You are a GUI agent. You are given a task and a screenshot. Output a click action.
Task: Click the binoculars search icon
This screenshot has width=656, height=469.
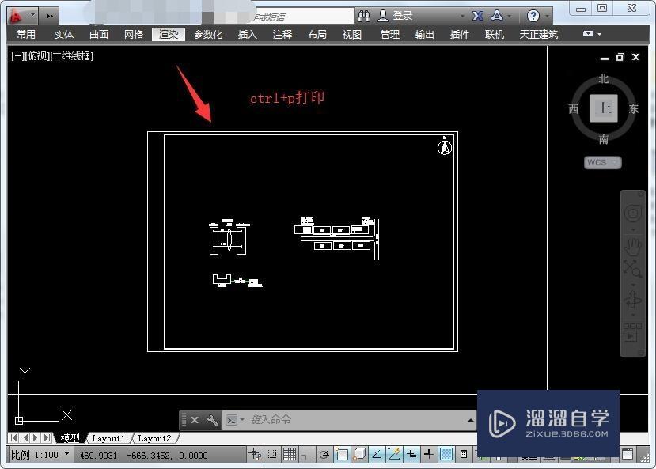pyautogui.click(x=364, y=17)
